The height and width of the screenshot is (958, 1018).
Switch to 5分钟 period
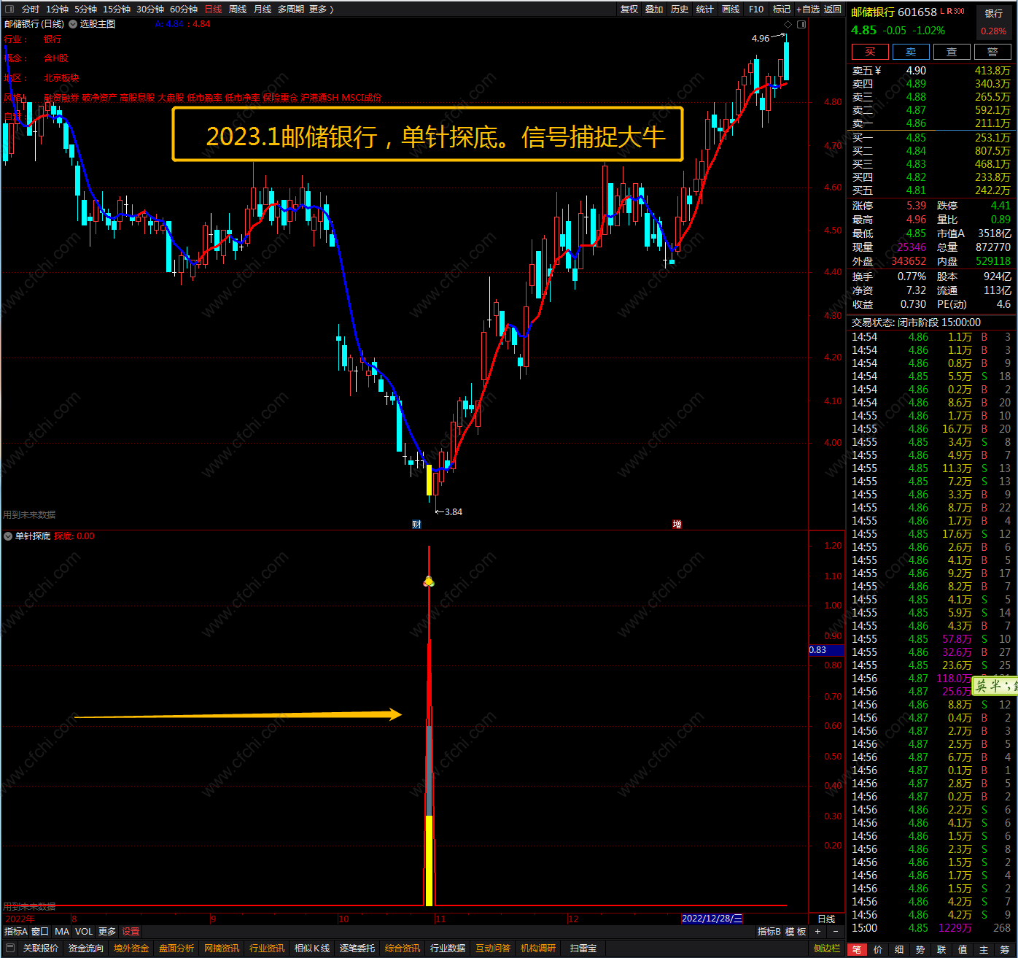[85, 9]
